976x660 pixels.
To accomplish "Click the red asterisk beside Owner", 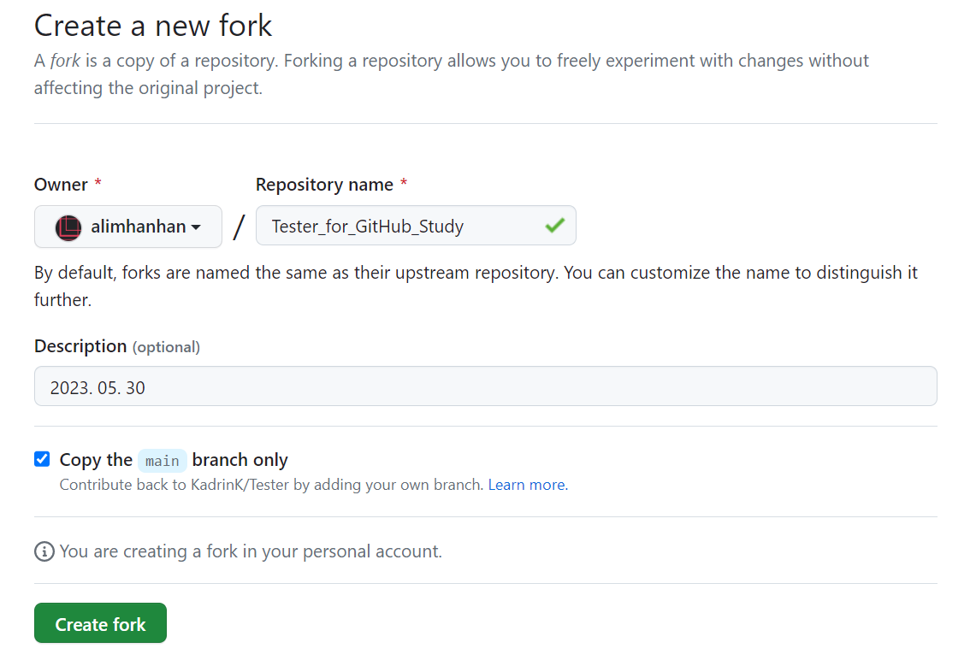I will click(x=98, y=185).
